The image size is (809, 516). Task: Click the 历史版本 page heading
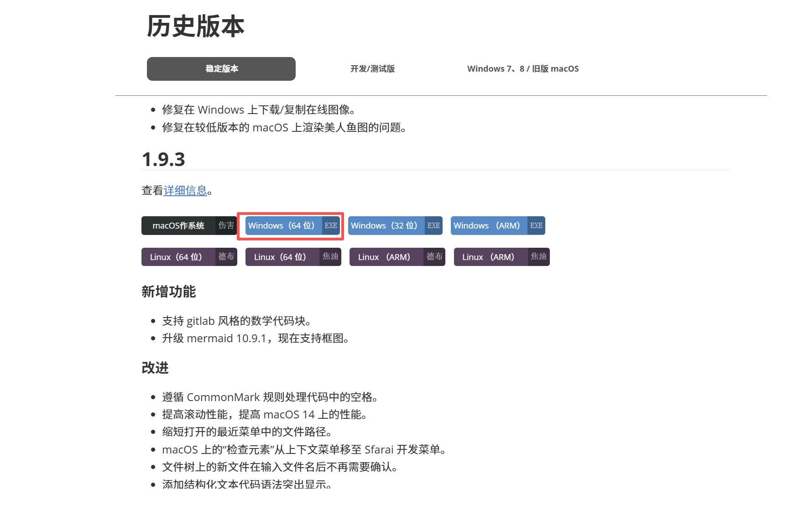(x=196, y=26)
